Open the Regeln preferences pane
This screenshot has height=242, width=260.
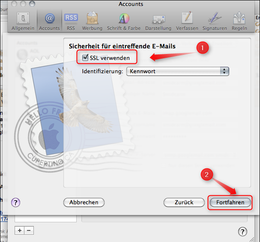[239, 21]
